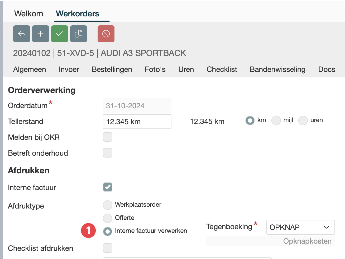Click the copy/duplicate toolbar icon
Image resolution: width=345 pixels, height=259 pixels.
tap(79, 34)
